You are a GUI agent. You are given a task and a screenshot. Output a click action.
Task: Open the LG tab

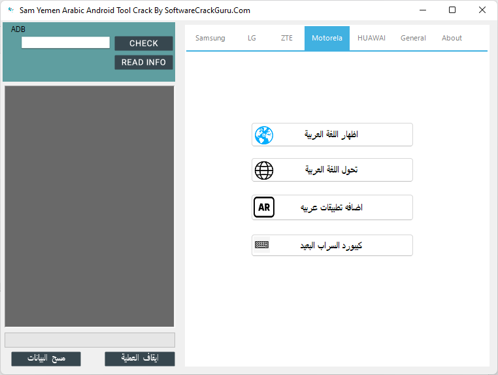pos(252,38)
